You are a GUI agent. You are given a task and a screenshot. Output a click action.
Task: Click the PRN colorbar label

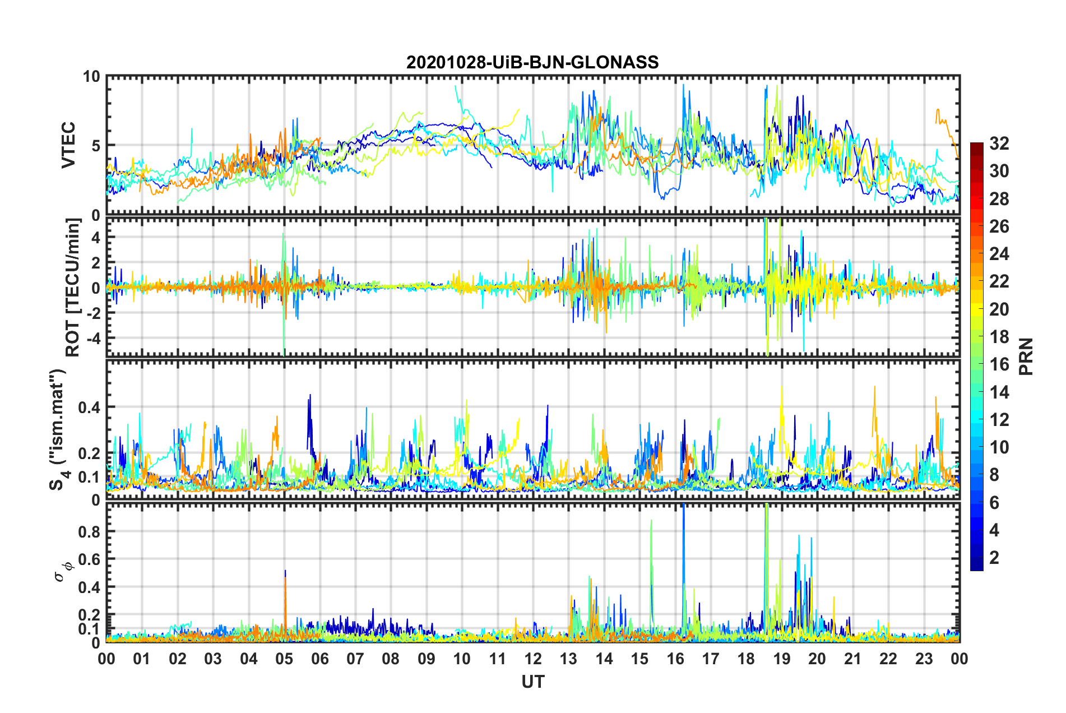coord(1026,356)
